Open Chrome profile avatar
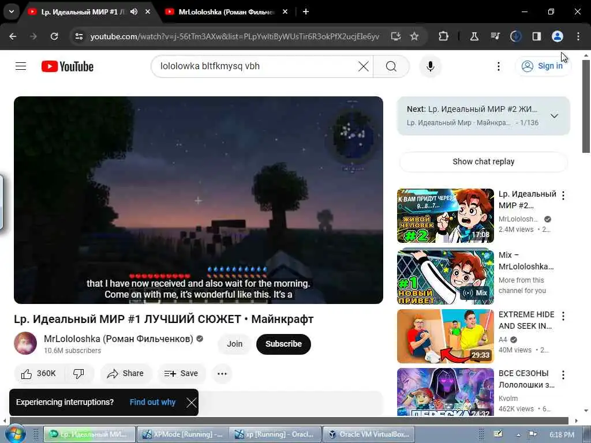The width and height of the screenshot is (591, 443). (x=558, y=36)
